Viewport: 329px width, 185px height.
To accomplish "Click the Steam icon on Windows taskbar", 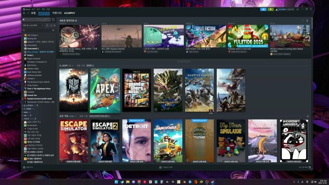I will pyautogui.click(x=213, y=182).
